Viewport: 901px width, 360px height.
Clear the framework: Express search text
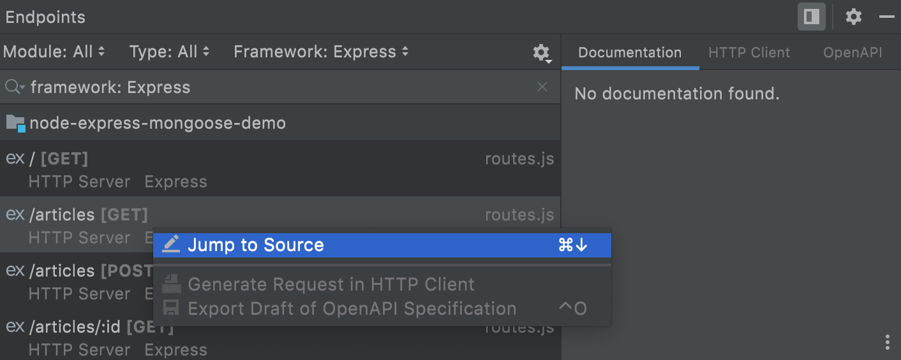(542, 87)
